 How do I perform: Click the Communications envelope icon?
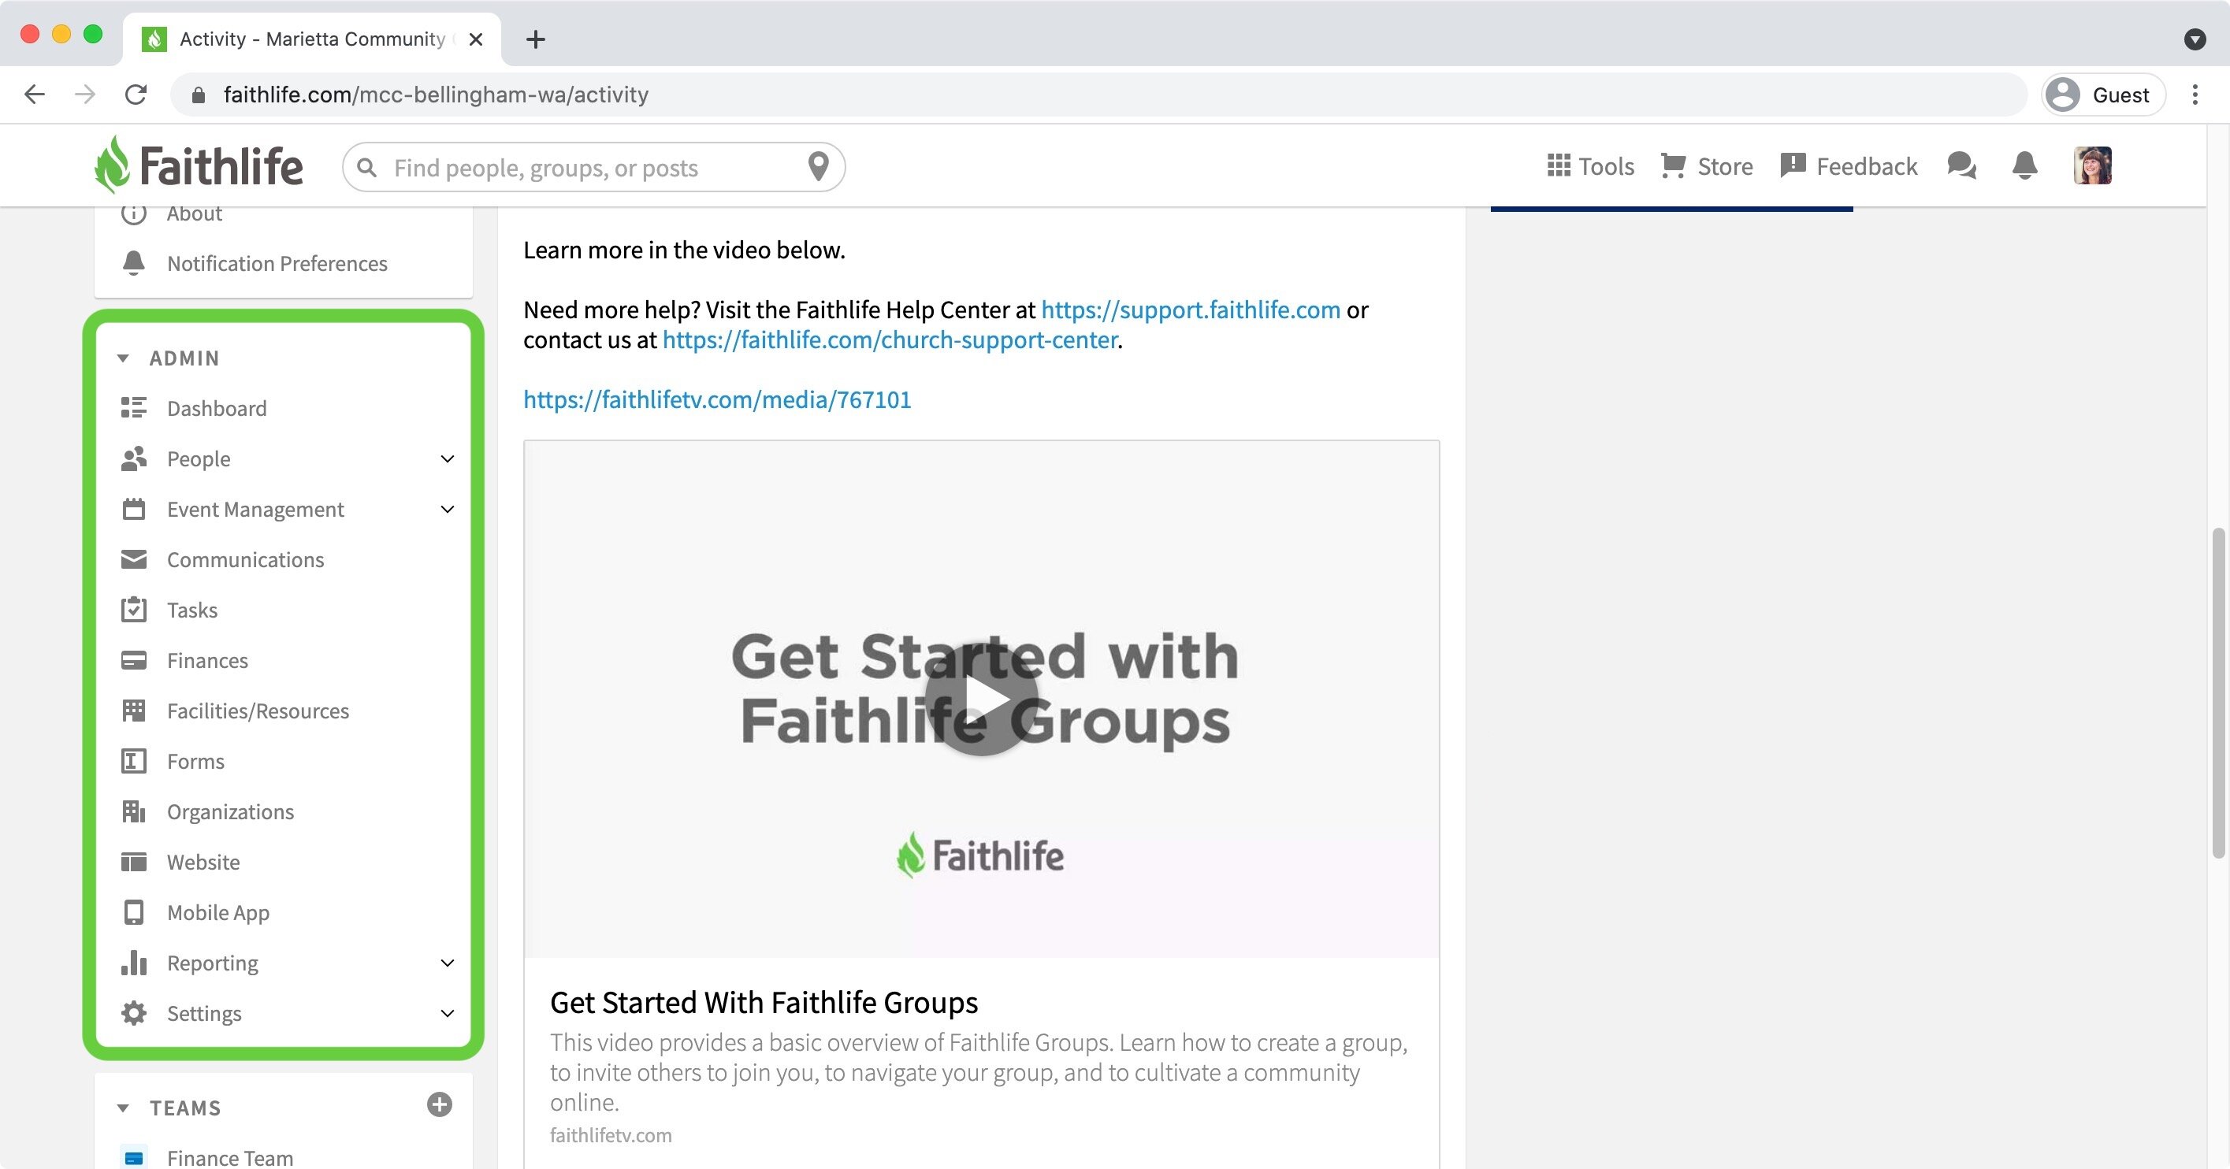tap(133, 559)
